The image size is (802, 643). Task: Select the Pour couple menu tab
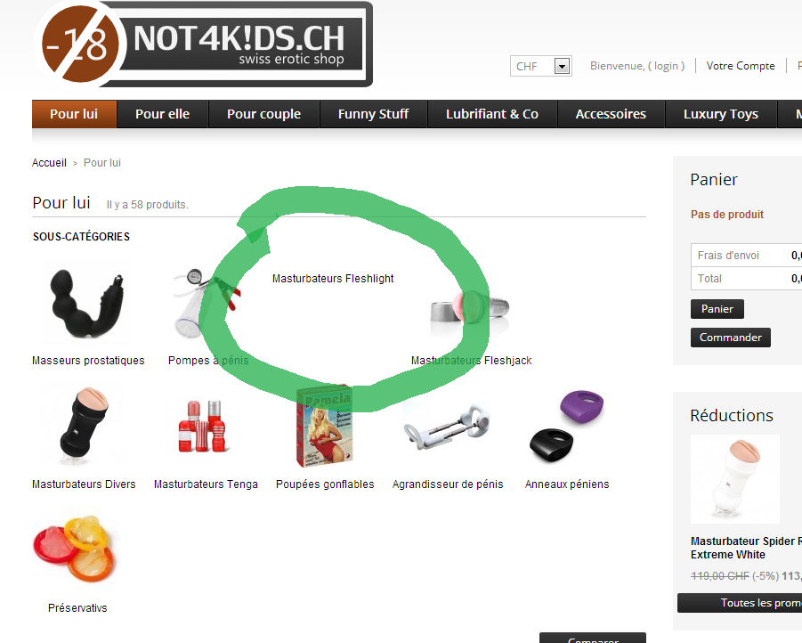264,114
